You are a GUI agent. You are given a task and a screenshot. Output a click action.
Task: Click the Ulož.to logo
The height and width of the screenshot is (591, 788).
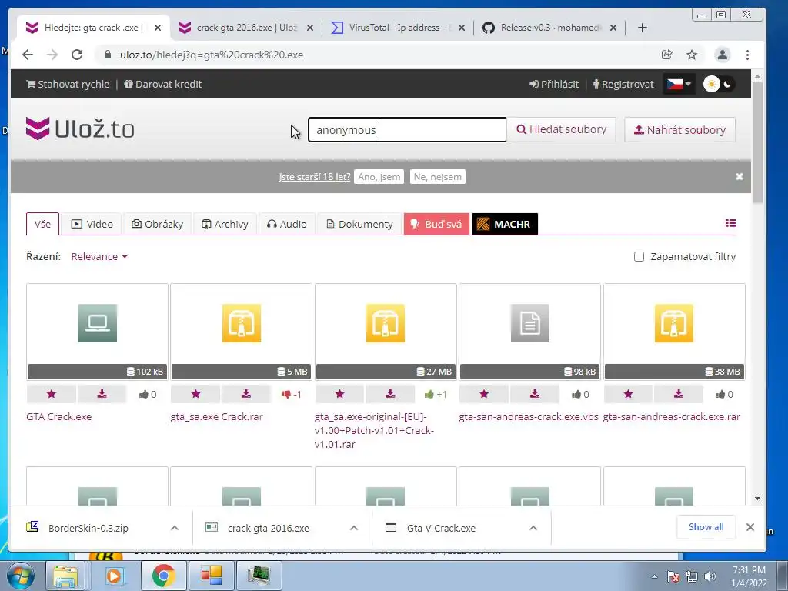point(80,129)
